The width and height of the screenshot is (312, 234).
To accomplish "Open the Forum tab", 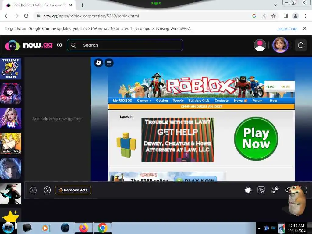I will 257,101.
